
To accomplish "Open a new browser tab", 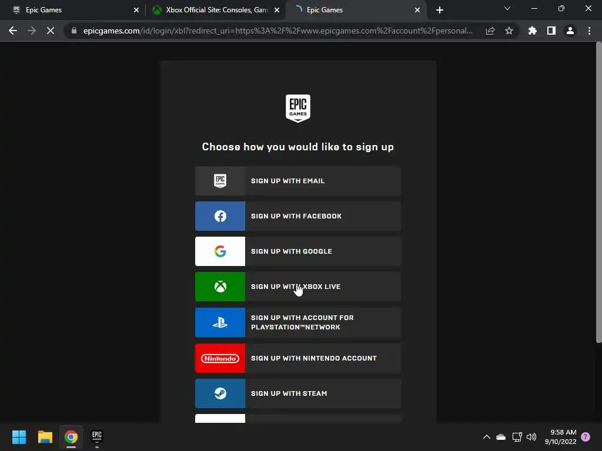I will pos(440,10).
